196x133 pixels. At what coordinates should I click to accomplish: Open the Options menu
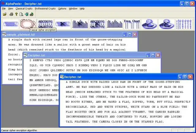pos(62,9)
